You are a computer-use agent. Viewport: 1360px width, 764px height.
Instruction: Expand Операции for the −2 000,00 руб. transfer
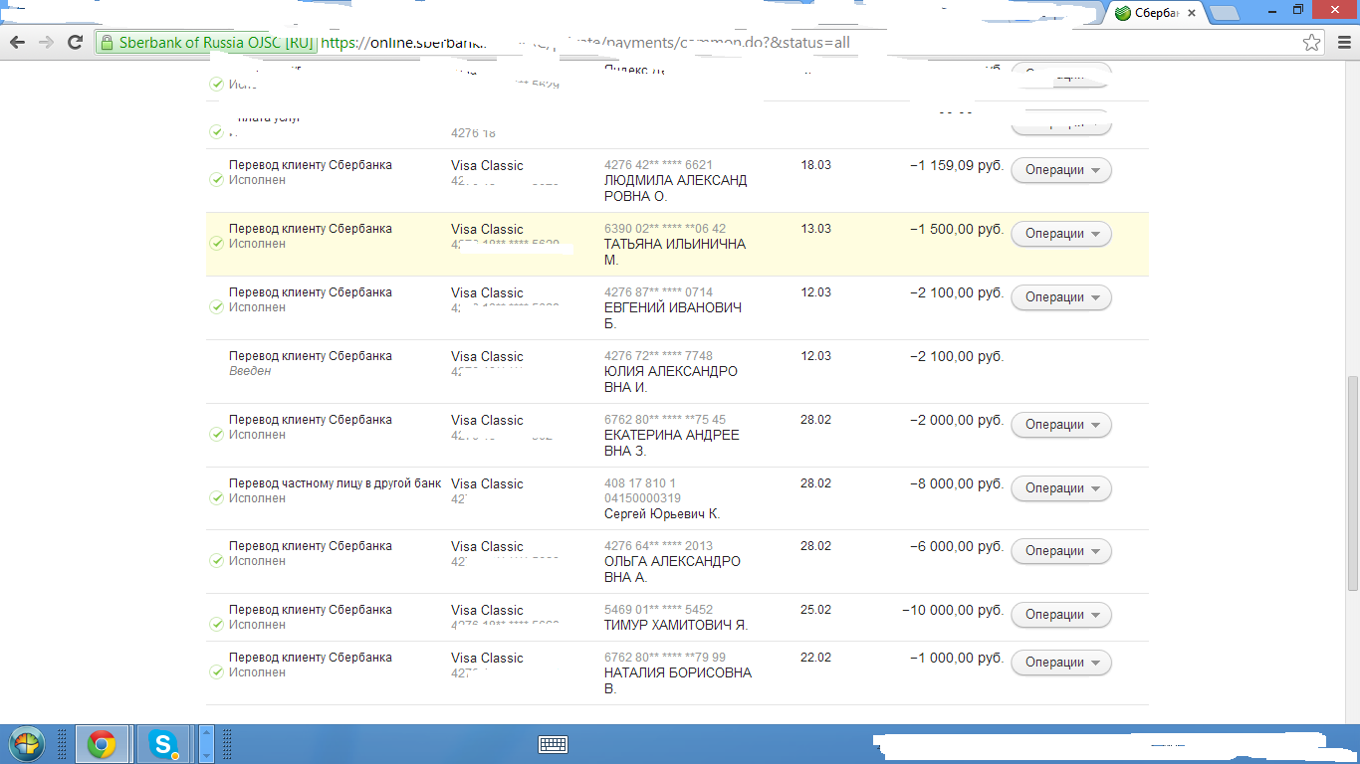click(1061, 425)
